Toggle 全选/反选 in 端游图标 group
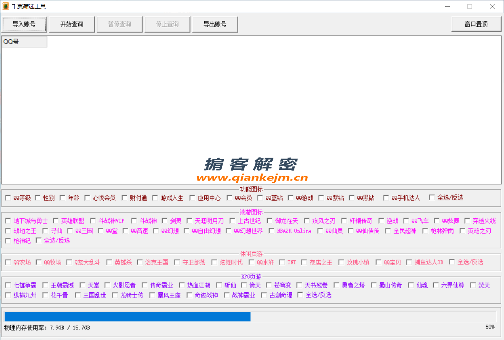This screenshot has width=504, height=340. [39, 240]
